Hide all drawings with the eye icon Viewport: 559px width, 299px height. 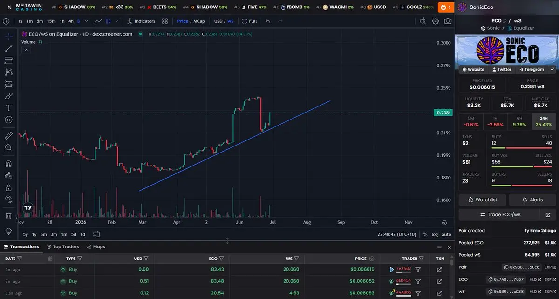8,199
